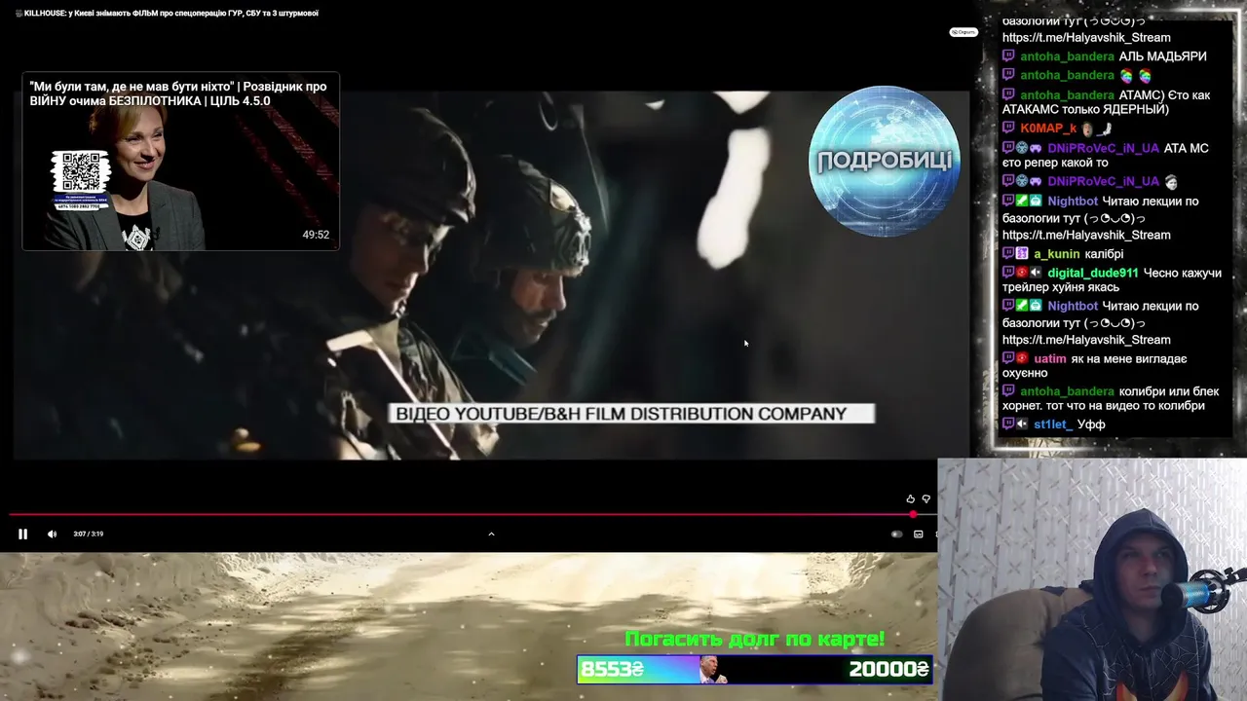1247x701 pixels.
Task: Click Twitch badge next to K0MAP_k
Action: point(1008,129)
